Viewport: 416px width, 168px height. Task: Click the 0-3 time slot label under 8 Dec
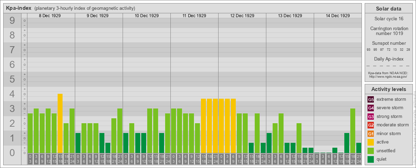tap(30, 159)
